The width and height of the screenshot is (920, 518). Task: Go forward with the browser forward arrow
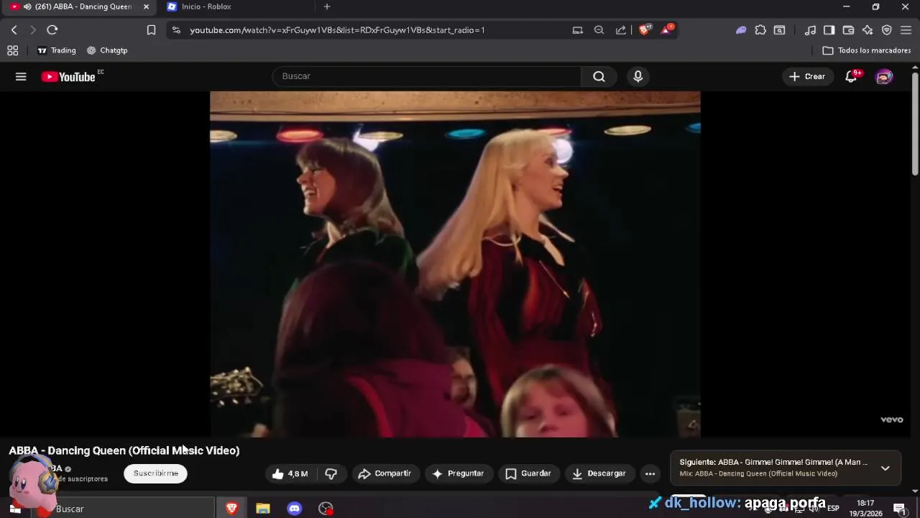[x=33, y=29]
